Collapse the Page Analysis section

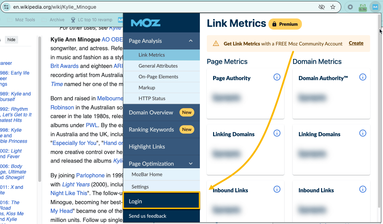(190, 41)
